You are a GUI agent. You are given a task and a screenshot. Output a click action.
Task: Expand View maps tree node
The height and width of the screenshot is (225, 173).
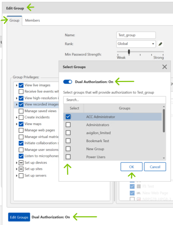click(17, 124)
